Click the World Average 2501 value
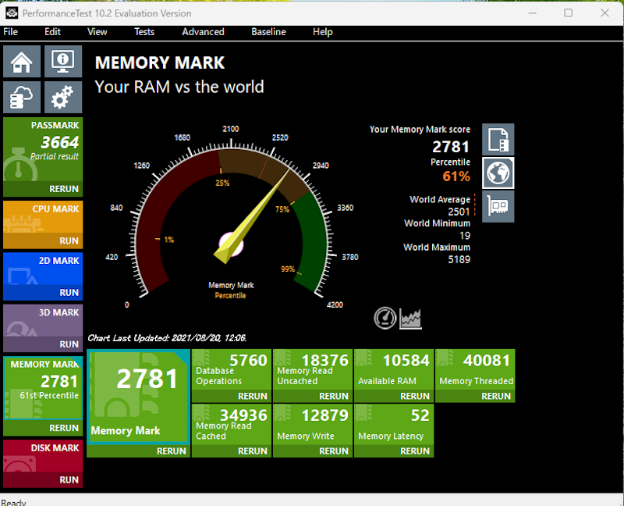Screen dimensions: 624x506 coord(459,212)
